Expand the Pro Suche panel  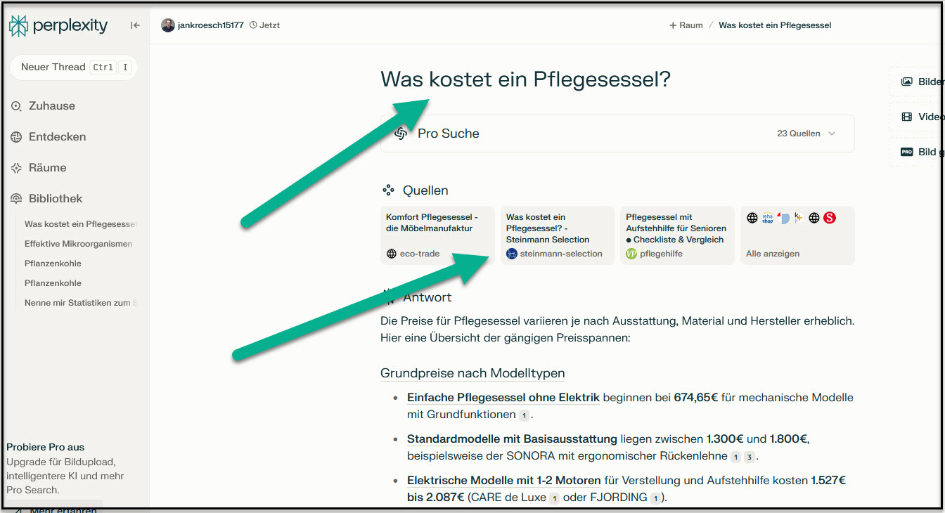(617, 134)
